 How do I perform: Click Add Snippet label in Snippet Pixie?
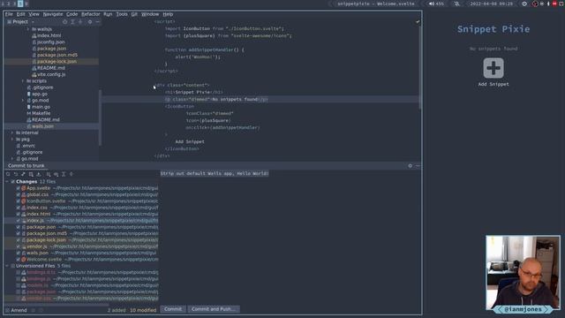click(x=493, y=85)
